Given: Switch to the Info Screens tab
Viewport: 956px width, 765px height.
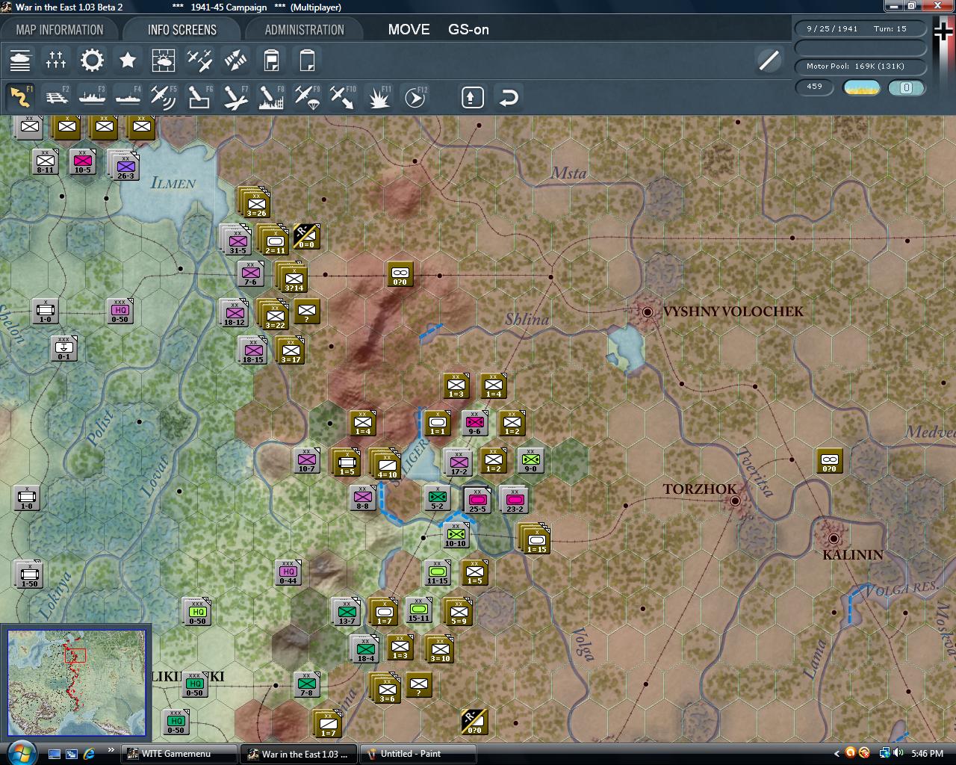Looking at the screenshot, I should pos(182,30).
